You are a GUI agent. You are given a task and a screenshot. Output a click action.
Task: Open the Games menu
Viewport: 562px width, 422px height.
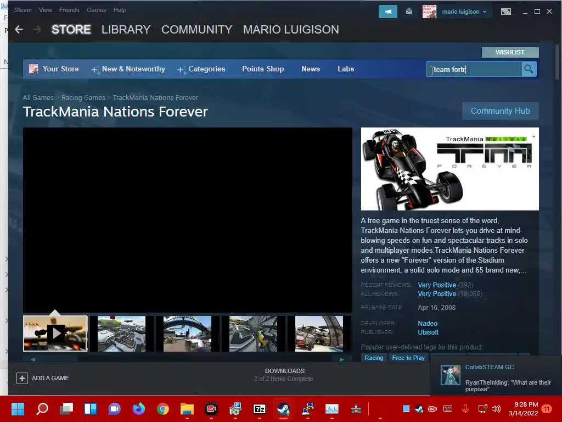(97, 10)
